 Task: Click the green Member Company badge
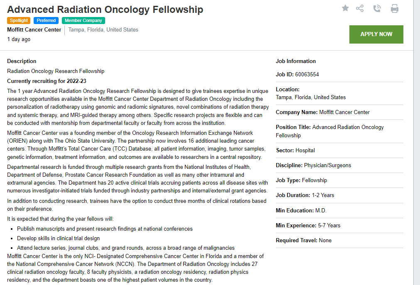[x=84, y=20]
